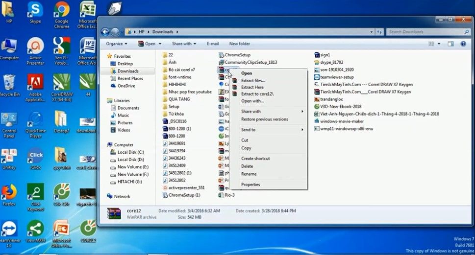
Task: Click the HP breadcrumb in address bar
Action: [142, 32]
